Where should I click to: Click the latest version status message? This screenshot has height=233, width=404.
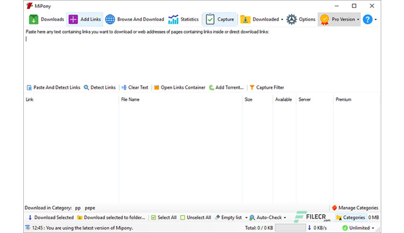[x=83, y=228]
